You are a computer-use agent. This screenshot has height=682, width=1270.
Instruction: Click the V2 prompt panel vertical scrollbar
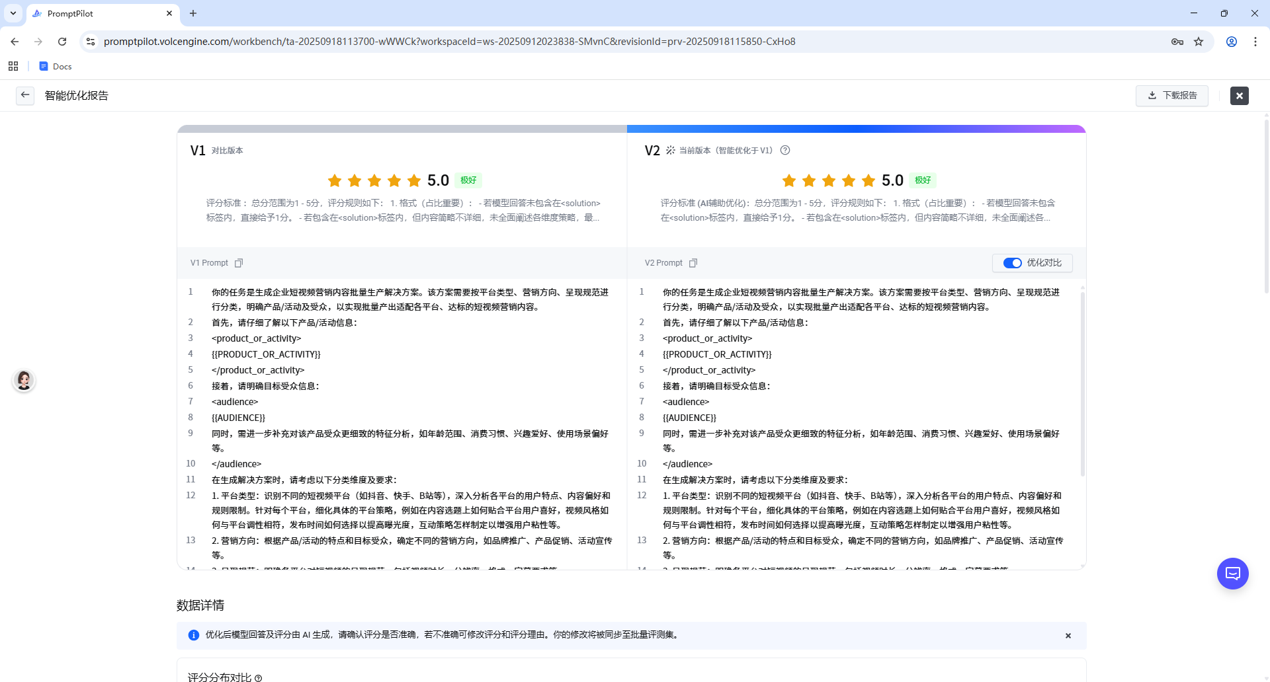pyautogui.click(x=1082, y=383)
